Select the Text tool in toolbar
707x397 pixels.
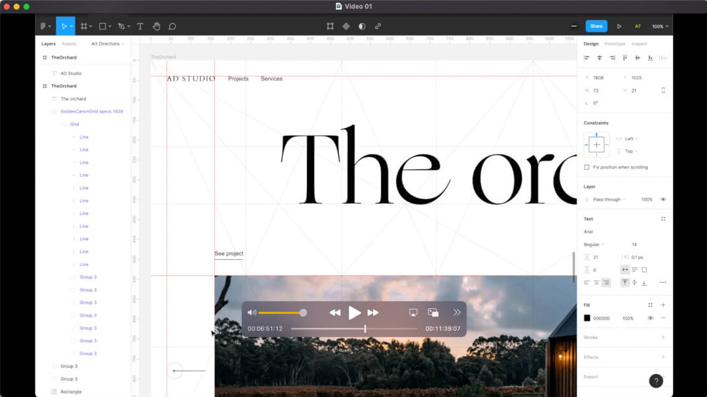(140, 26)
